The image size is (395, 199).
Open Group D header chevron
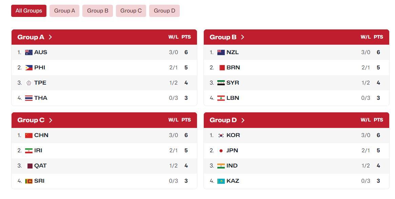(x=243, y=120)
